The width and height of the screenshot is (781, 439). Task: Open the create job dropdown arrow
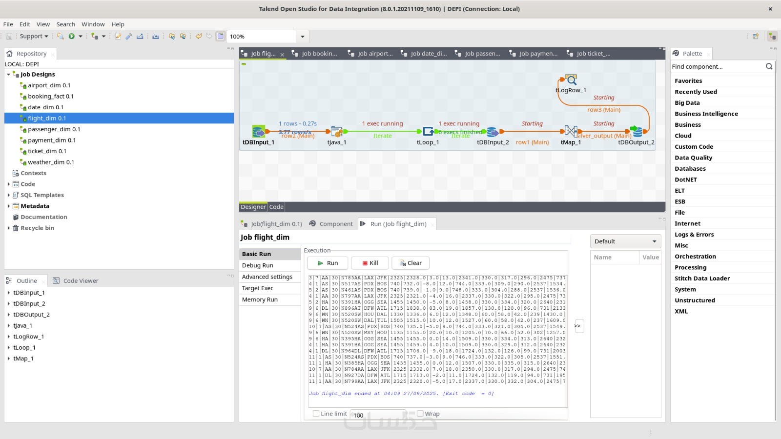(x=103, y=36)
